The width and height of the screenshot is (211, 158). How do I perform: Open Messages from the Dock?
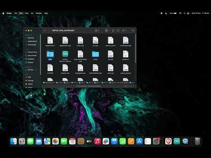point(30,141)
